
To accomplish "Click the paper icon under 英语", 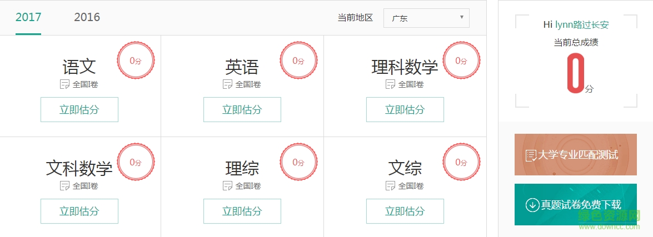I will coord(228,84).
